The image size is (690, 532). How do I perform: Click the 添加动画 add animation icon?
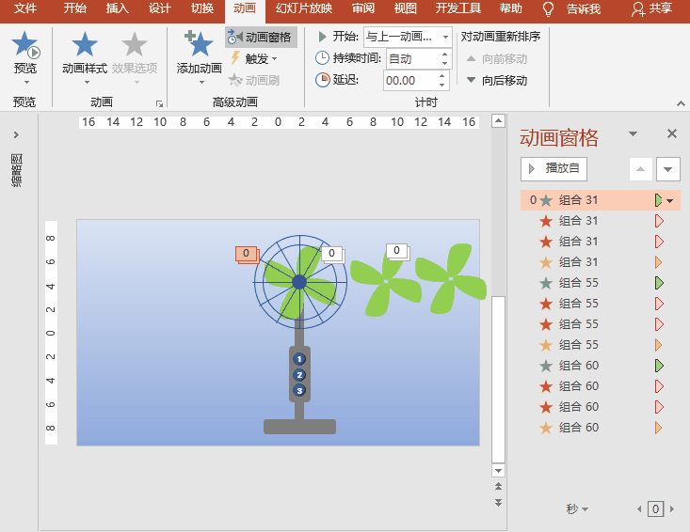click(199, 44)
